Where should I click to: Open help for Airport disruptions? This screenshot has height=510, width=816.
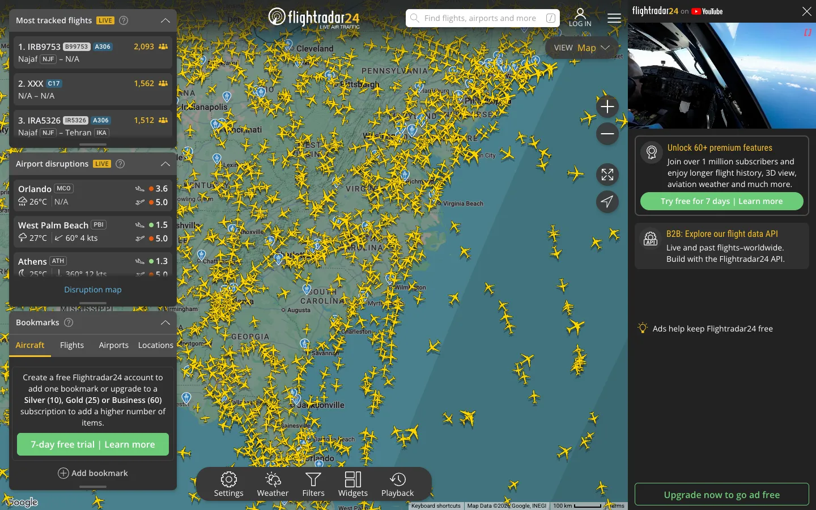coord(120,164)
